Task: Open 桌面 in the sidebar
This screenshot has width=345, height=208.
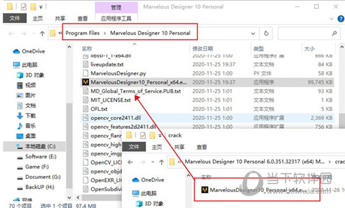Action: click(x=26, y=136)
